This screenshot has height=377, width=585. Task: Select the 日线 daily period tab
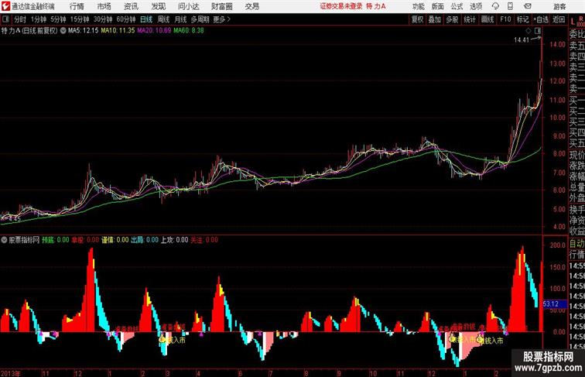tap(146, 19)
